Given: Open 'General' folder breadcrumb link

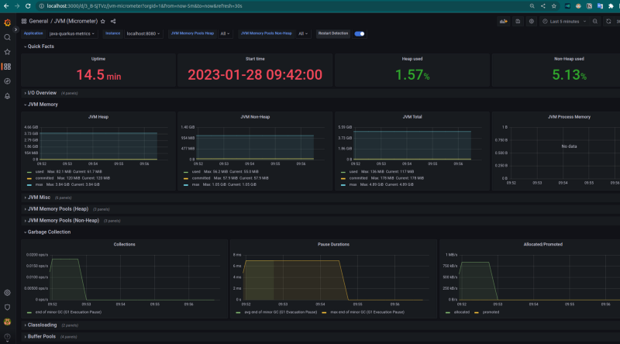Looking at the screenshot, I should (x=38, y=22).
